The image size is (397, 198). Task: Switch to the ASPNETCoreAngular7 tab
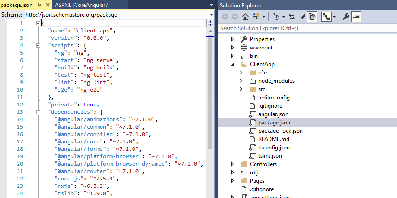82,5
